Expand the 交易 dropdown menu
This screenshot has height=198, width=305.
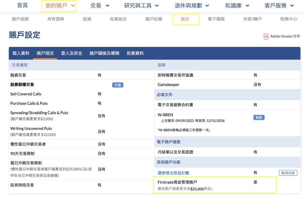click(x=100, y=6)
